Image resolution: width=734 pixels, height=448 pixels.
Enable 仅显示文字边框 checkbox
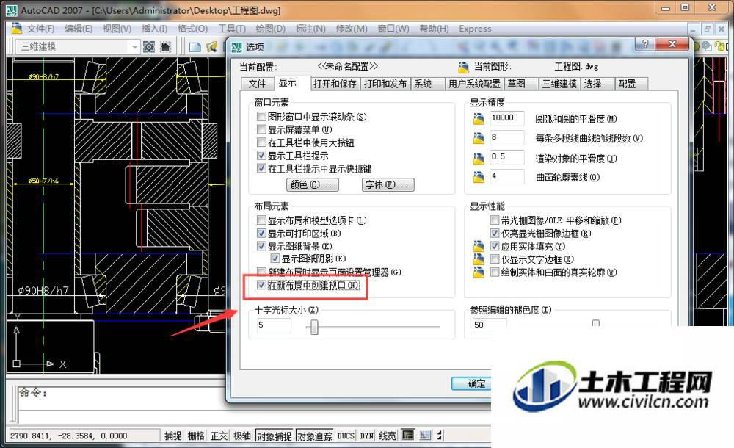(x=494, y=259)
